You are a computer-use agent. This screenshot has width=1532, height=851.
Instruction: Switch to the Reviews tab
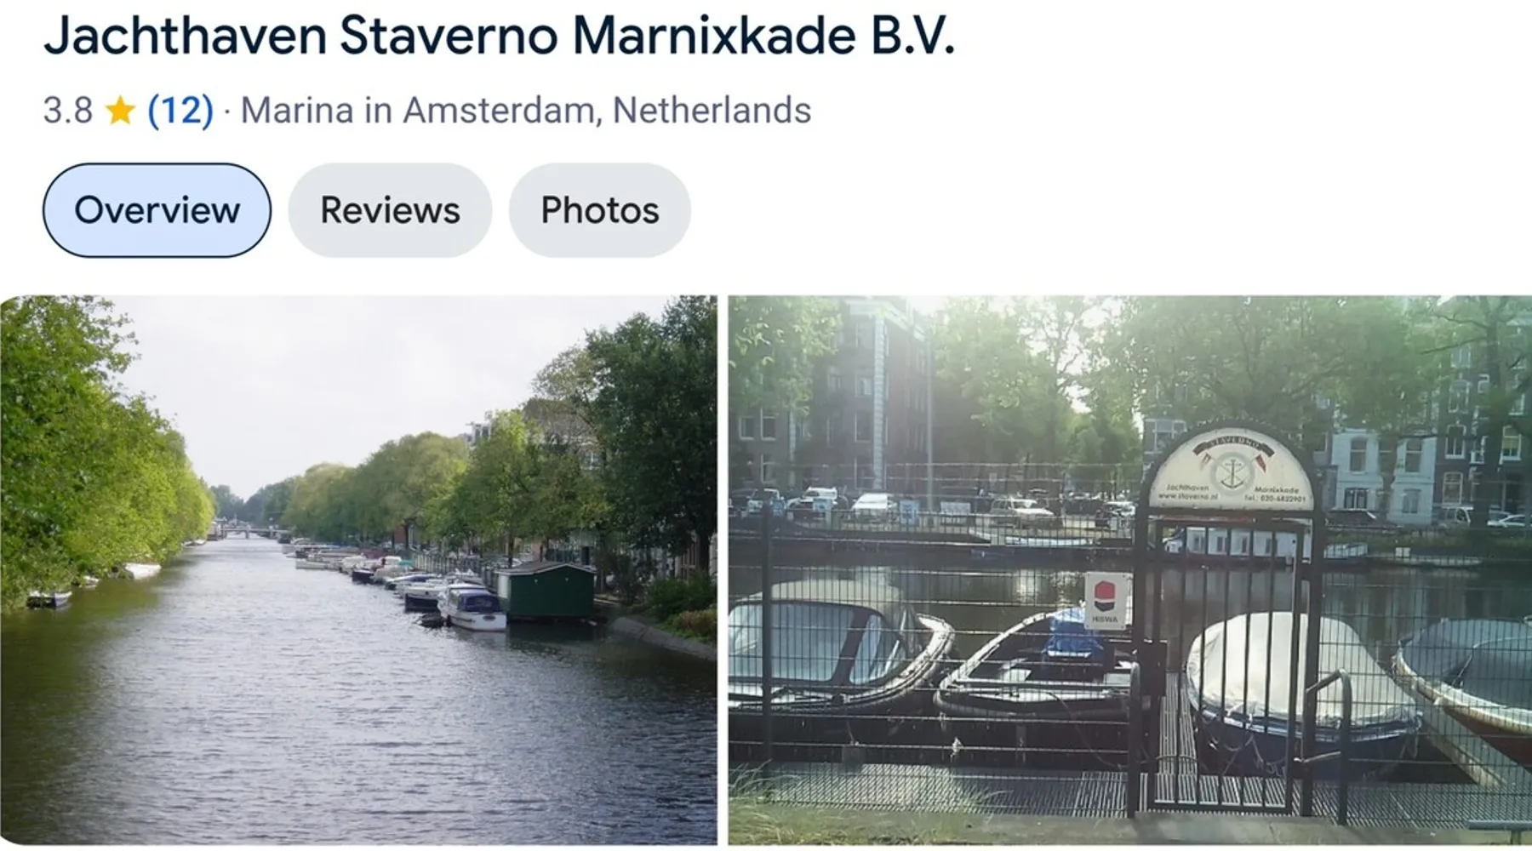[390, 210]
